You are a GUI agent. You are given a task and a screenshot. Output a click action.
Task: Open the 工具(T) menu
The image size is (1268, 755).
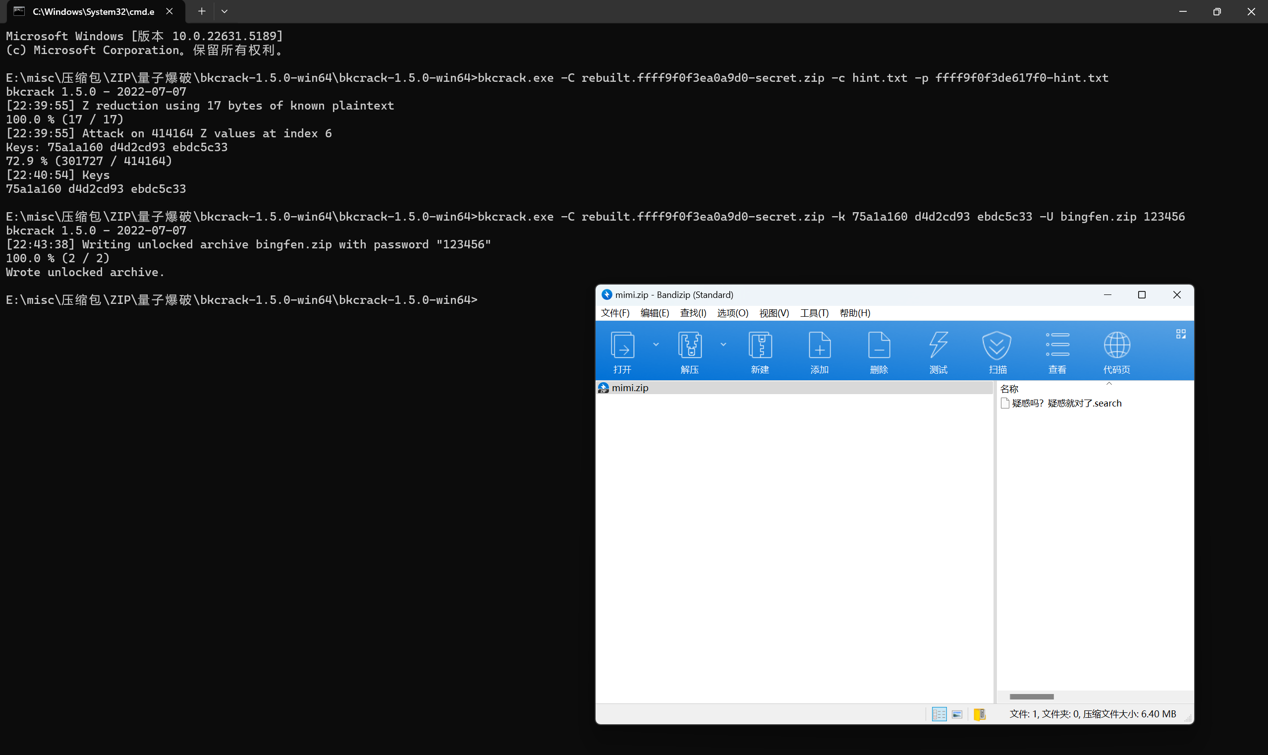tap(815, 313)
